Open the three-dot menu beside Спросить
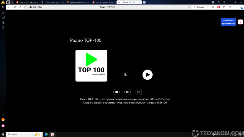This screenshot has height=137, width=244. [x=207, y=7]
